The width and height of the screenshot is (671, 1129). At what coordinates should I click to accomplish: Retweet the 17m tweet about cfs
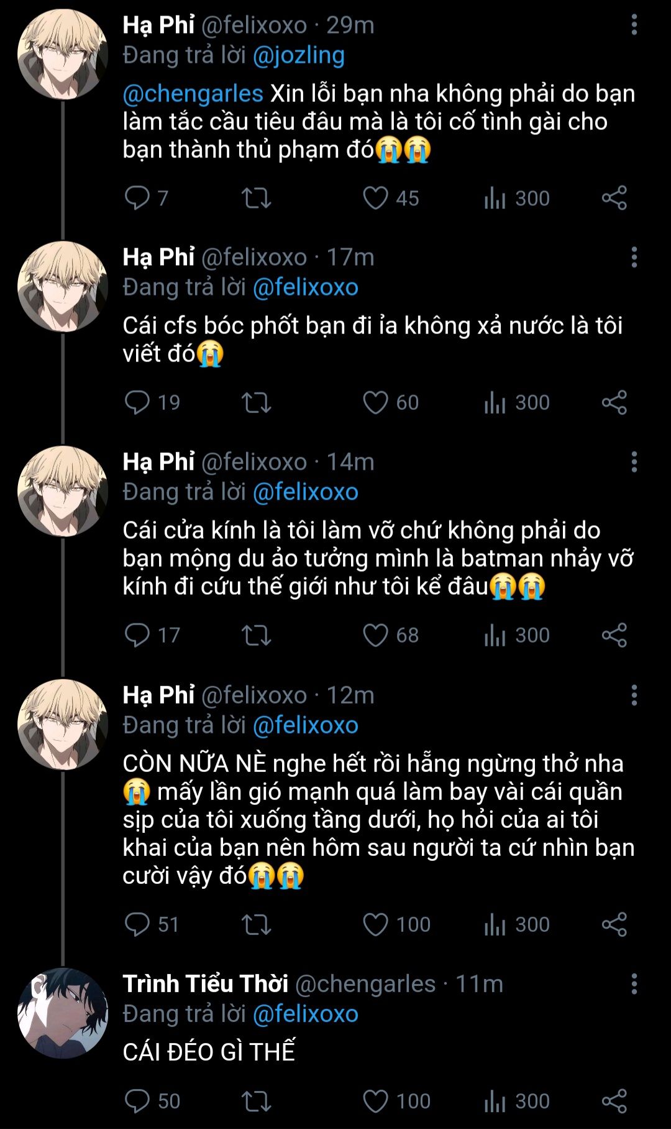click(x=256, y=402)
